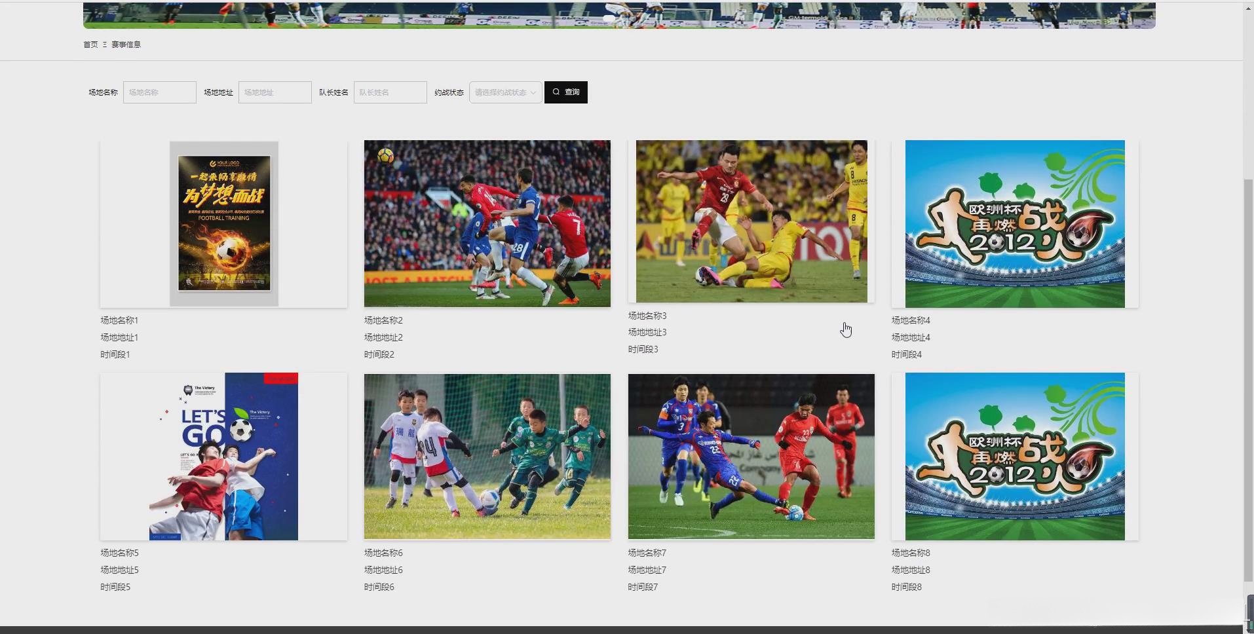Click the 场地地址6 text
1254x634 pixels.
tap(383, 570)
